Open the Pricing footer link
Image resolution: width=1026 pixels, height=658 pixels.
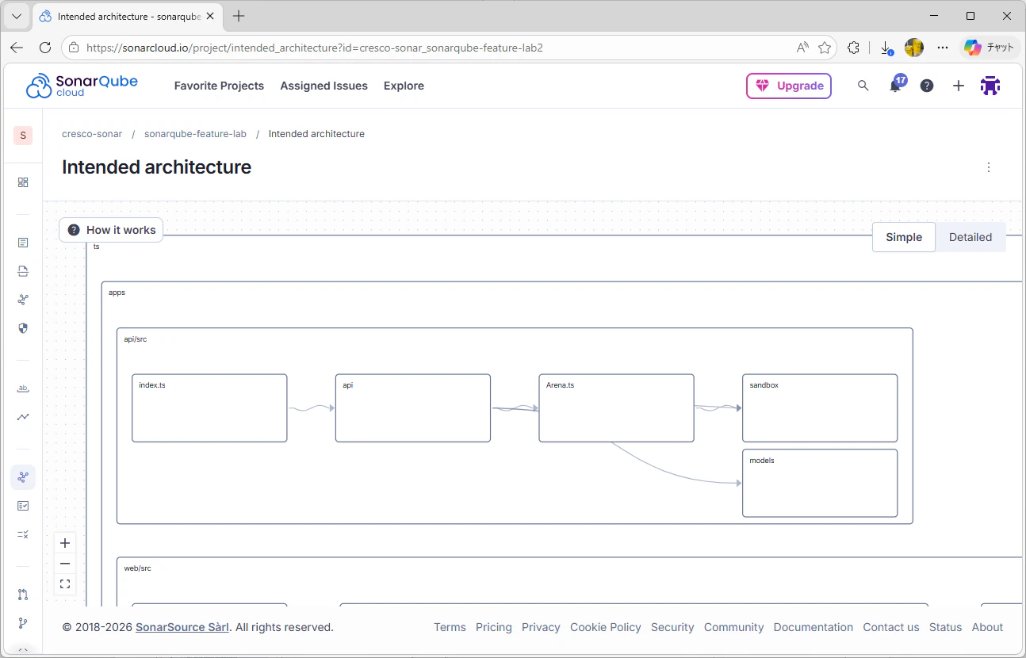click(x=494, y=627)
